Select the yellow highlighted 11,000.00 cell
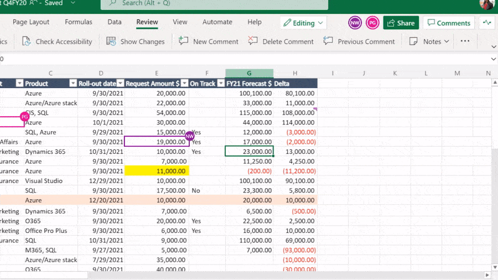The height and width of the screenshot is (280, 498). (x=157, y=171)
